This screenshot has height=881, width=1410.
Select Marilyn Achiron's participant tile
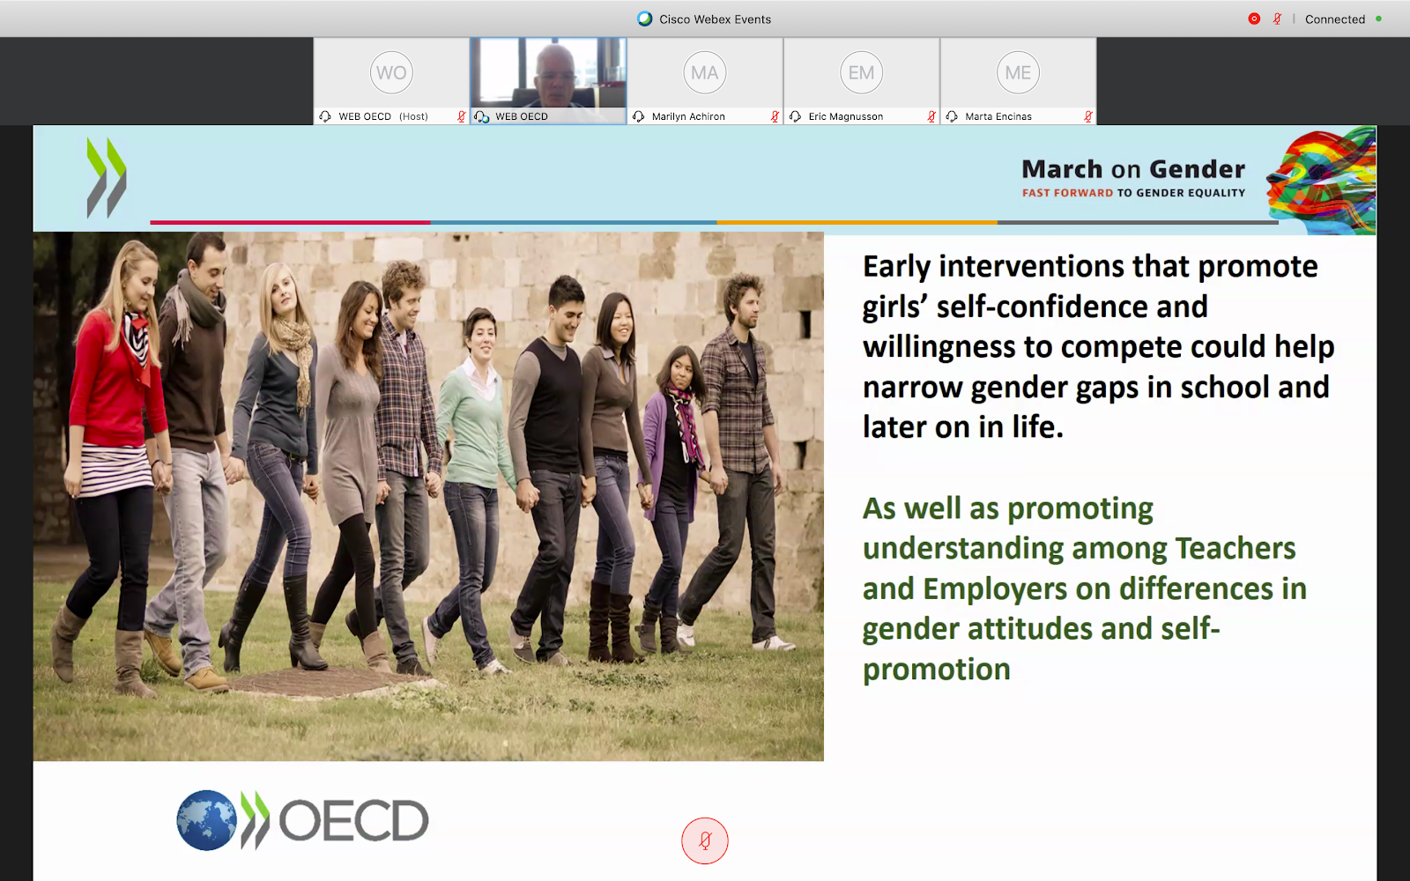pyautogui.click(x=705, y=81)
